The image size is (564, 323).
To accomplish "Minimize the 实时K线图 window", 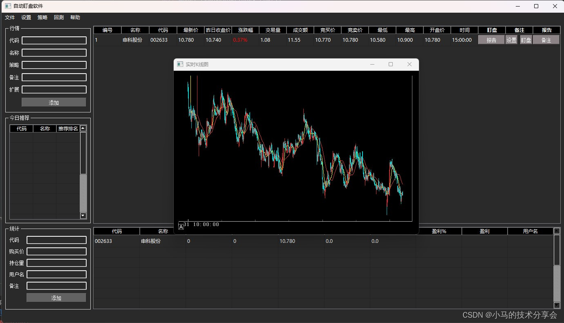I will coord(372,64).
